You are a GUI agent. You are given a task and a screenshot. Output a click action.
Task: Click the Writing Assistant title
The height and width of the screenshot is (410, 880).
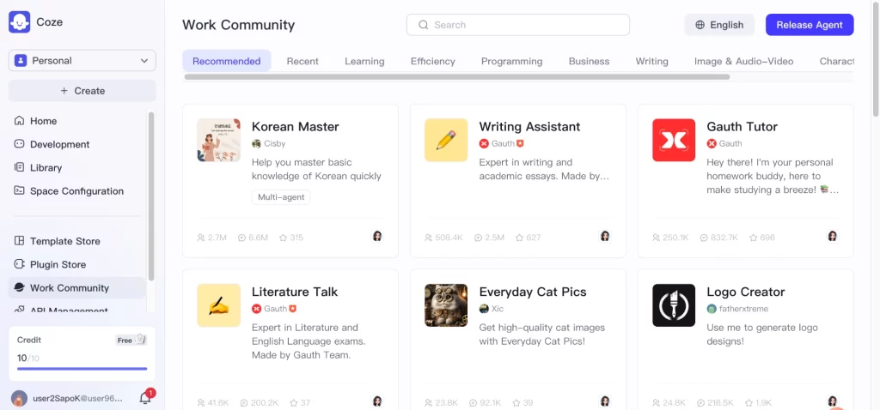[x=529, y=127]
